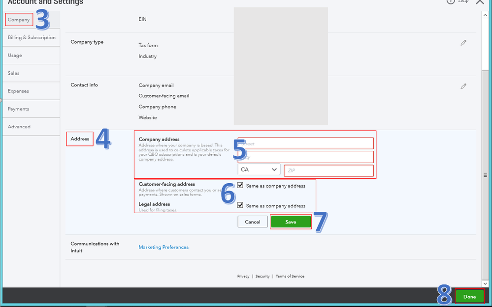Open the Terms of Service link
This screenshot has height=307, width=492.
tap(290, 277)
